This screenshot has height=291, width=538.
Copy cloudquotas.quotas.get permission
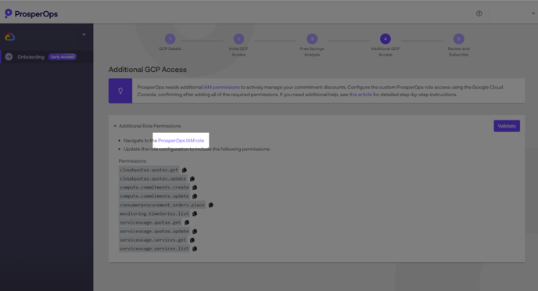click(x=185, y=170)
